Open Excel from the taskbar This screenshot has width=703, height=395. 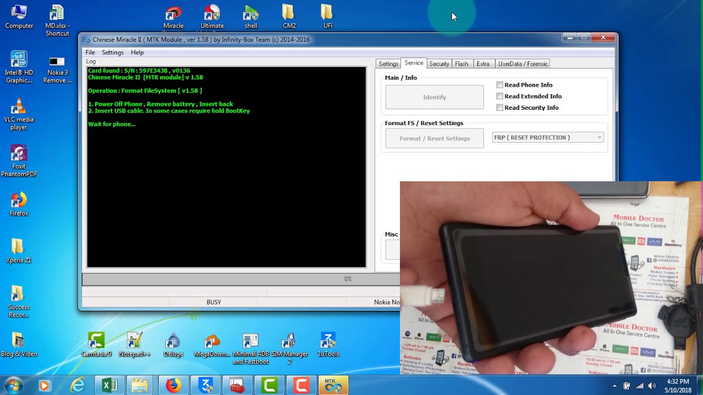click(x=110, y=386)
